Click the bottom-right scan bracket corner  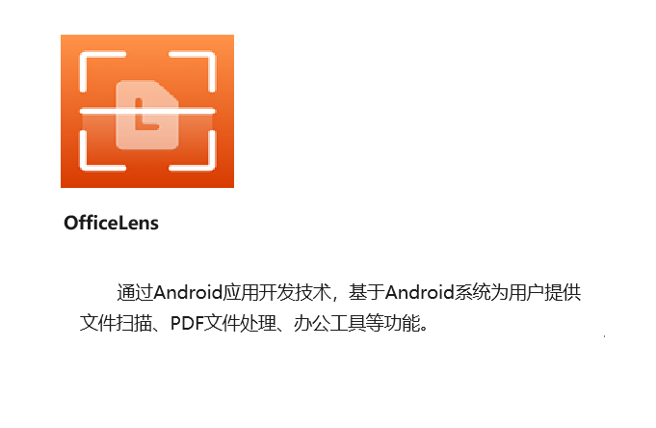(192, 150)
